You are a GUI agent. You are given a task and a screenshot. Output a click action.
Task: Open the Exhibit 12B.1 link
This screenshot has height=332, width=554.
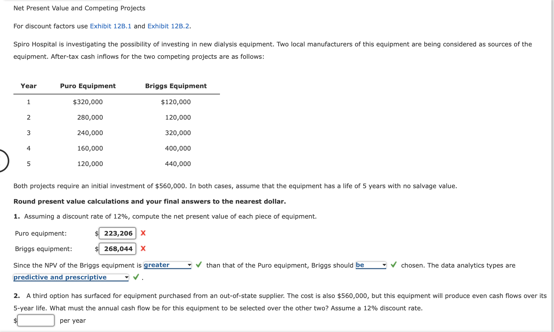pyautogui.click(x=110, y=26)
